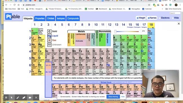The width and height of the screenshot is (183, 103).
Task: Open the Michael Dayah link
Action: coord(106,82)
